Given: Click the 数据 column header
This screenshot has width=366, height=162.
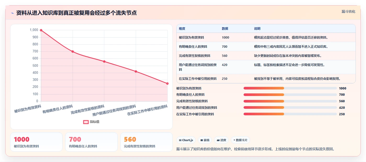Looking at the screenshot, I should tap(225, 29).
